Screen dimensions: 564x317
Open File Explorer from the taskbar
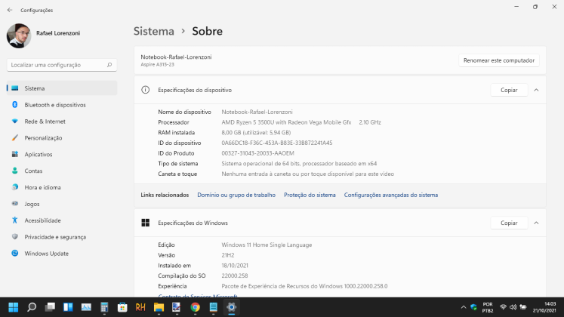click(x=159, y=307)
